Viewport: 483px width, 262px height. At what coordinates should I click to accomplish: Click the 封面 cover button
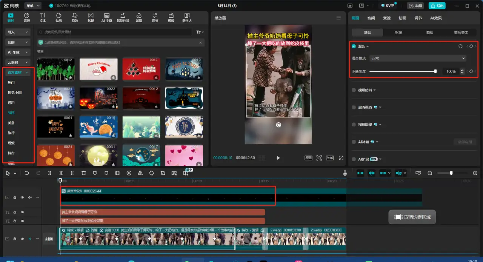pyautogui.click(x=49, y=239)
